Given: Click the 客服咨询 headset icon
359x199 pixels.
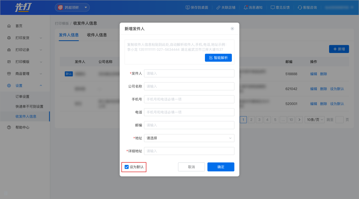Looking at the screenshot, I should (300, 7).
